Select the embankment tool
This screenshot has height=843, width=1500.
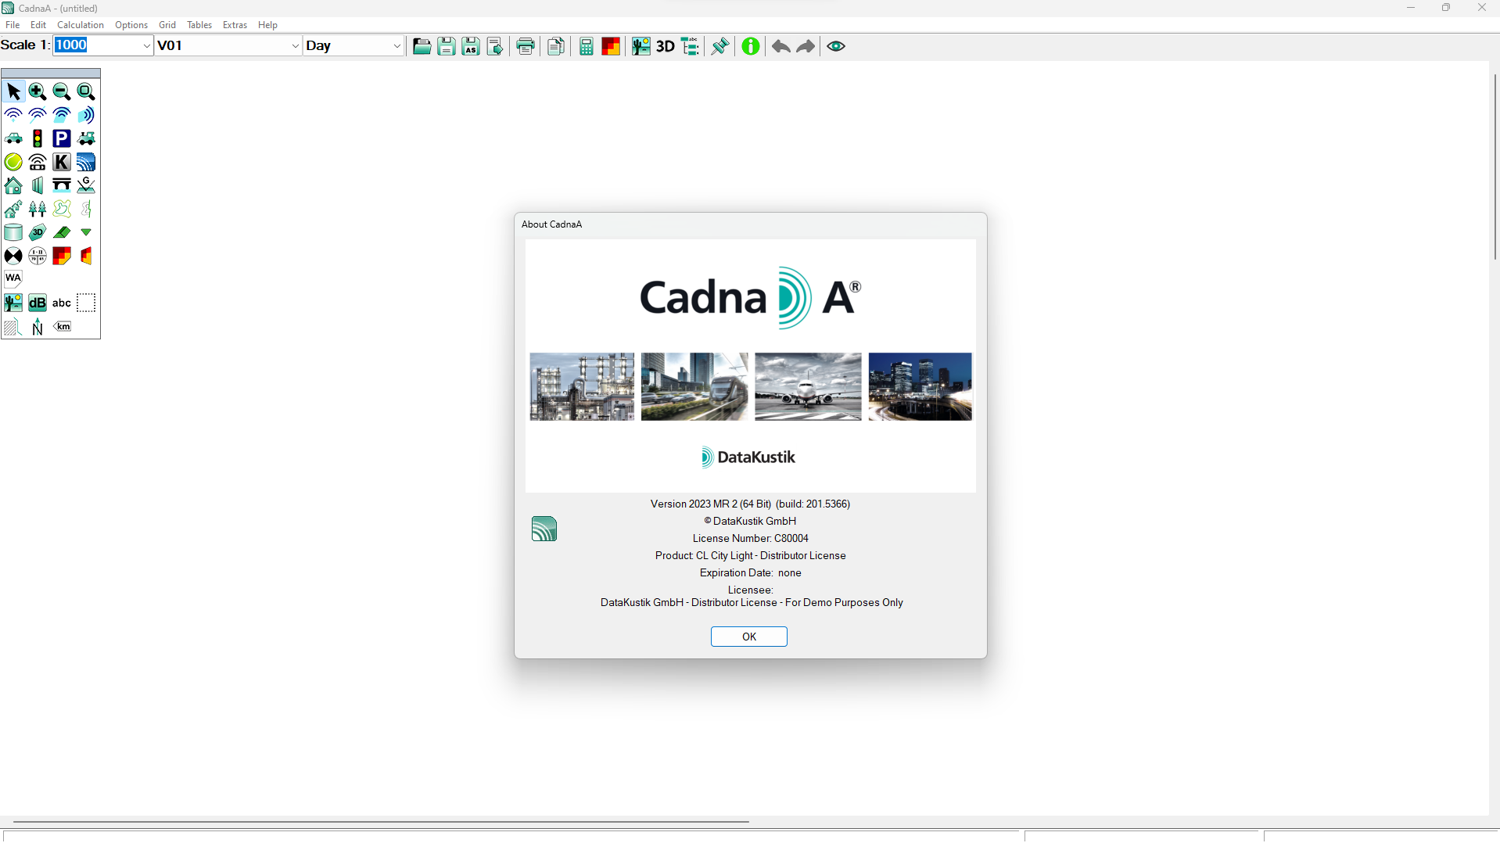pos(62,232)
